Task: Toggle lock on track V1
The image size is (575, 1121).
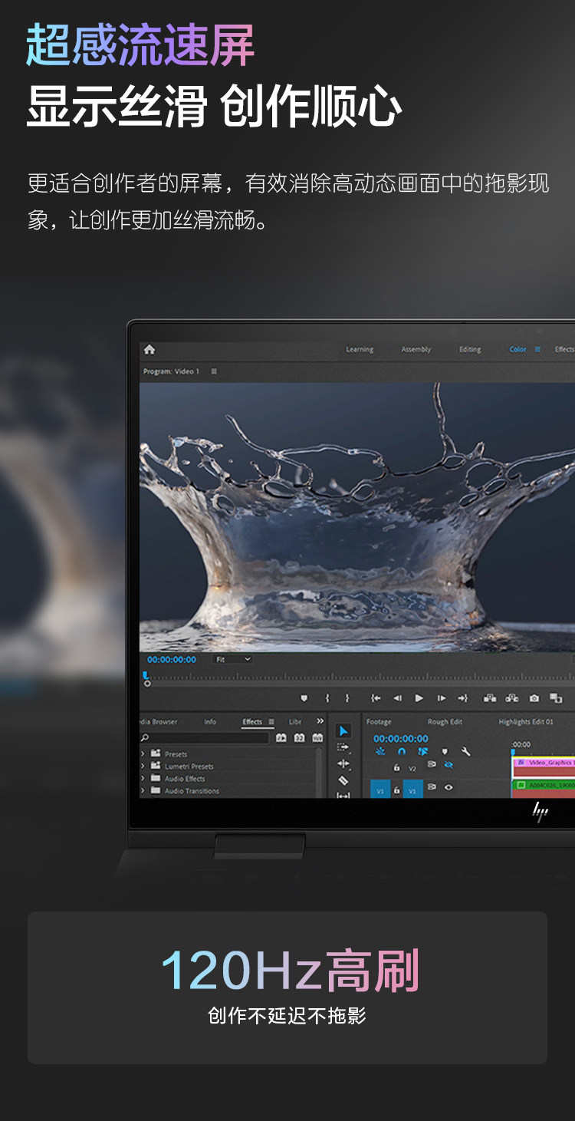Action: pos(396,790)
